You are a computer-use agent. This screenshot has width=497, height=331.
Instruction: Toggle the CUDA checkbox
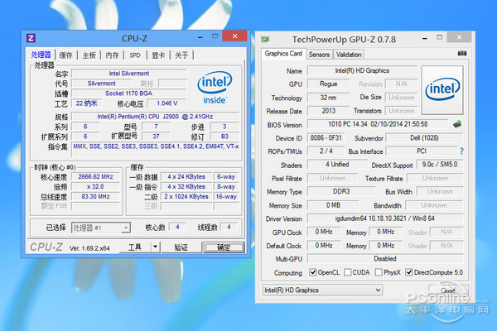coord(347,272)
